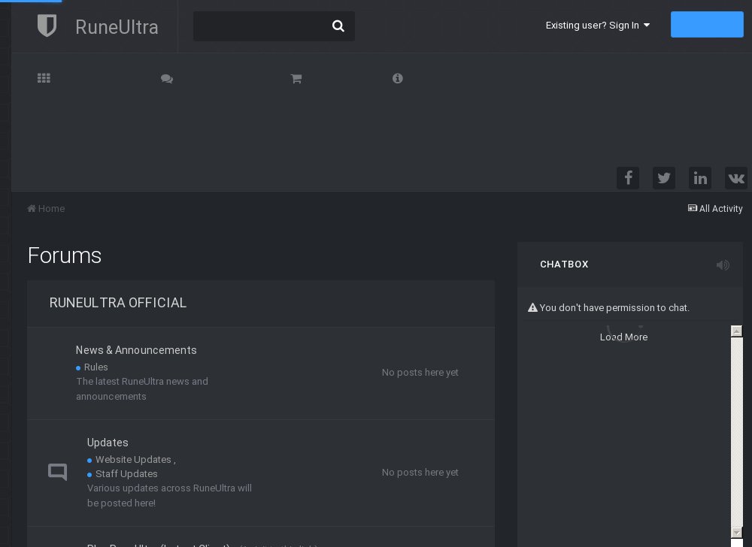Image resolution: width=752 pixels, height=547 pixels.
Task: Switch to All Activity
Action: click(x=715, y=208)
